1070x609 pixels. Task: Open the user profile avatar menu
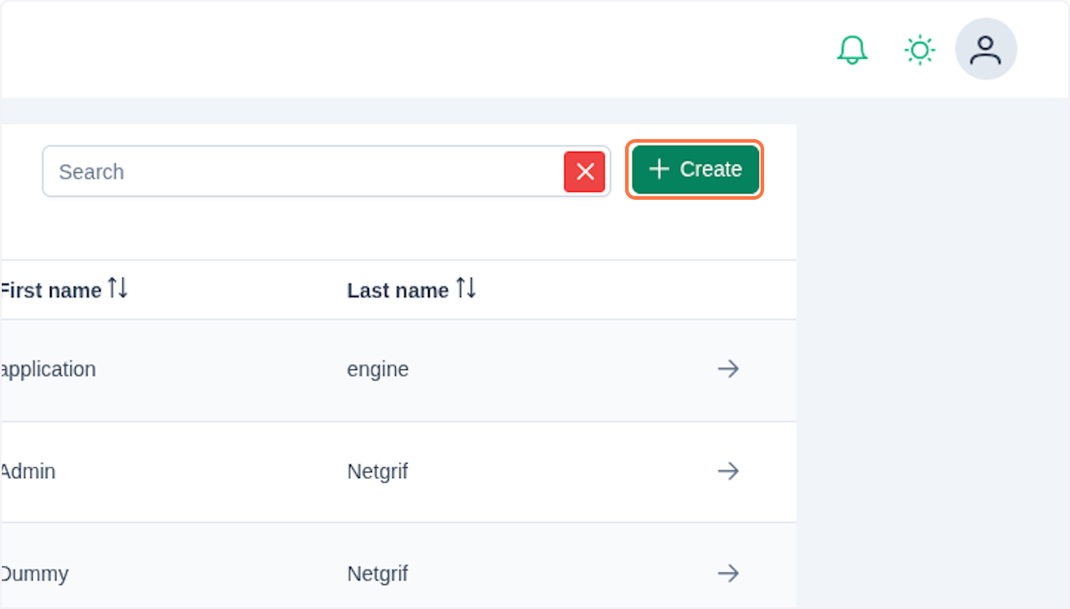click(985, 49)
